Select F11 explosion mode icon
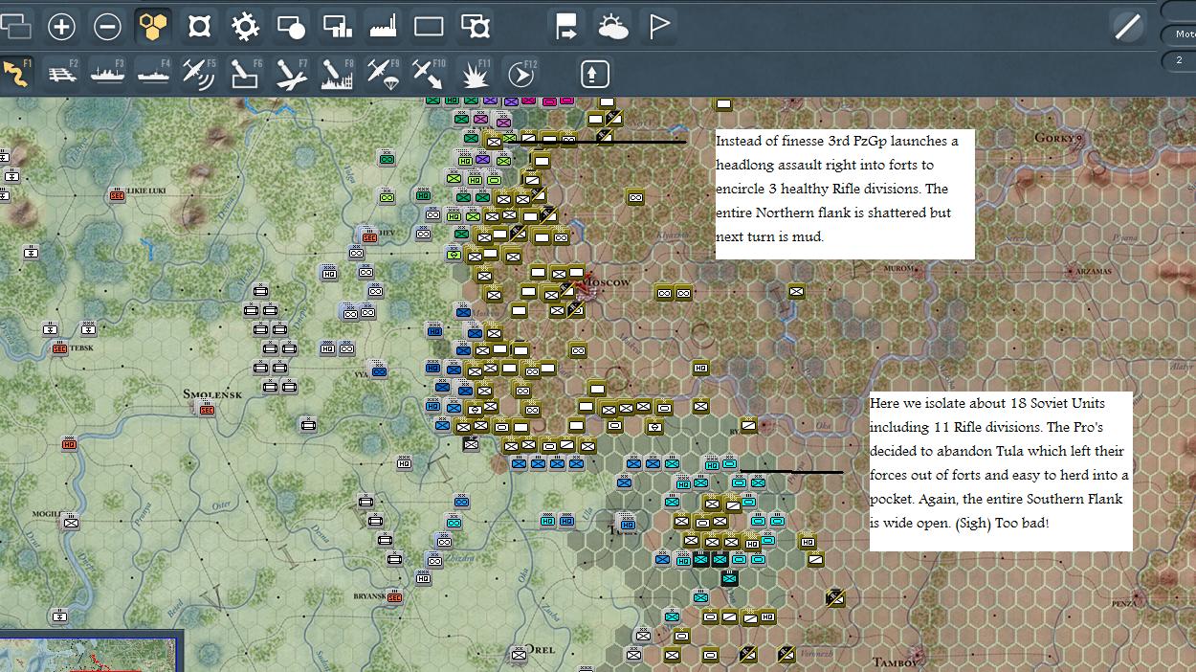The width and height of the screenshot is (1196, 672). tap(476, 74)
